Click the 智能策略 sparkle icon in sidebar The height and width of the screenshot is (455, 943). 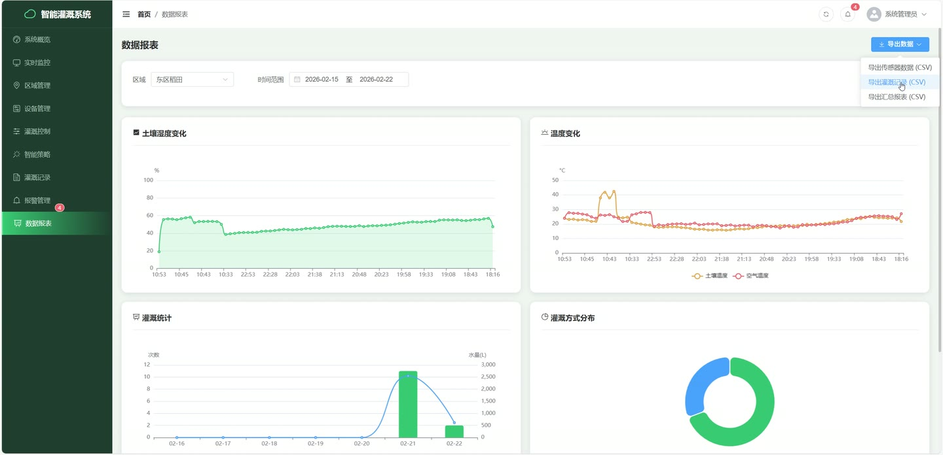(17, 154)
